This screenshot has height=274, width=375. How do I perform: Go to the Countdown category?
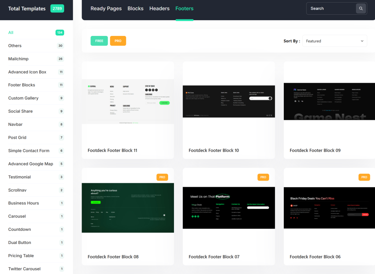coord(36,229)
